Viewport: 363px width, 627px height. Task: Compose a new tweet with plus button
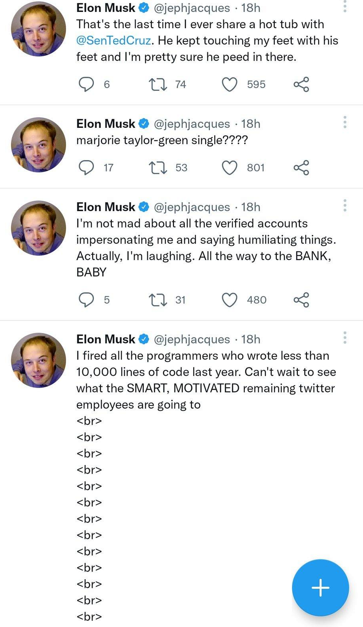coord(320,588)
